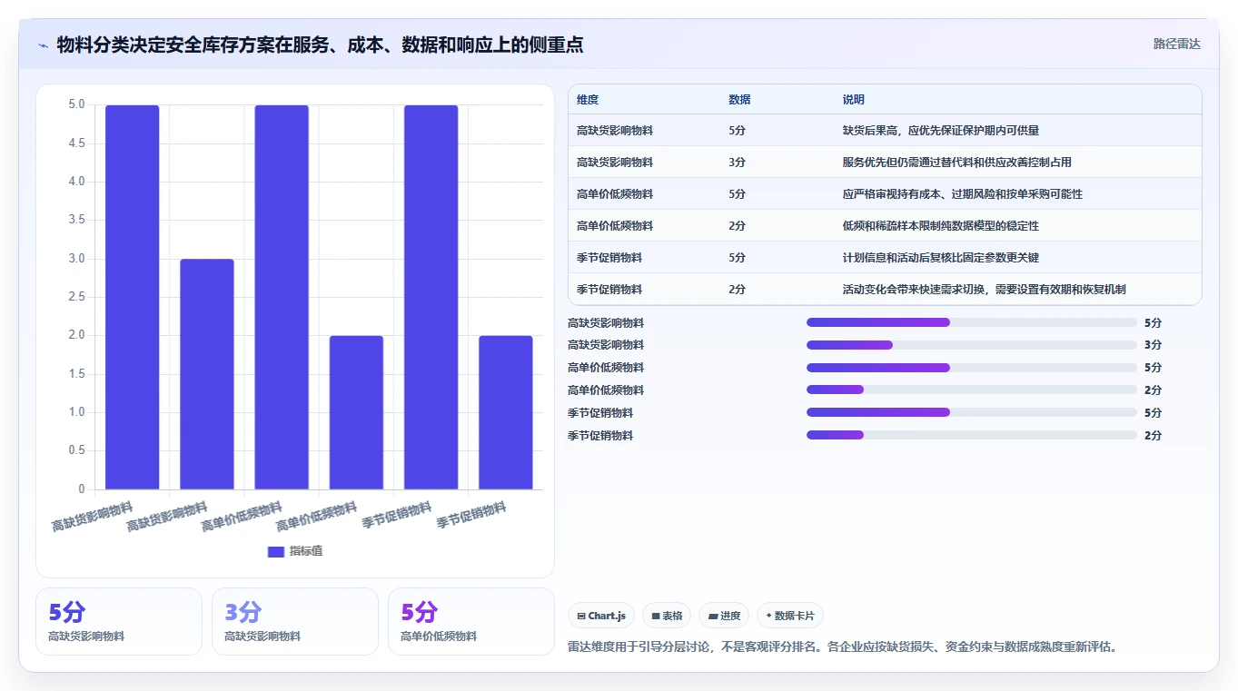Click the 4.5 y-axis tick label
This screenshot has width=1238, height=691.
(77, 143)
